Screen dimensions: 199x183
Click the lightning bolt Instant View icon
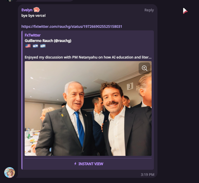(75, 164)
